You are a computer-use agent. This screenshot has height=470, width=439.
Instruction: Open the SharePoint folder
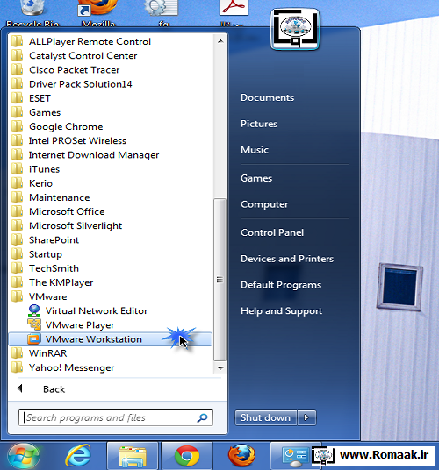54,240
